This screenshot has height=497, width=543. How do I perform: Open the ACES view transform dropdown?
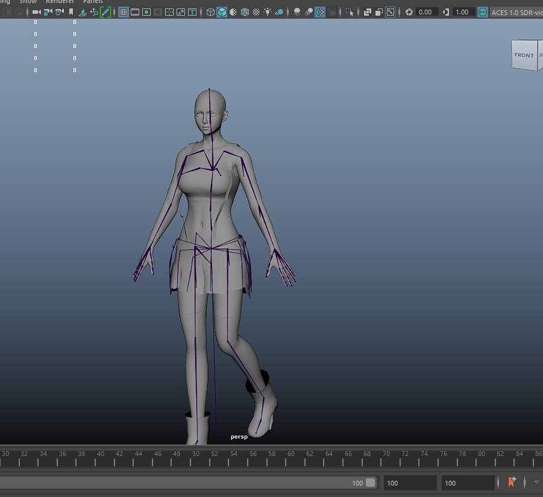(x=516, y=12)
